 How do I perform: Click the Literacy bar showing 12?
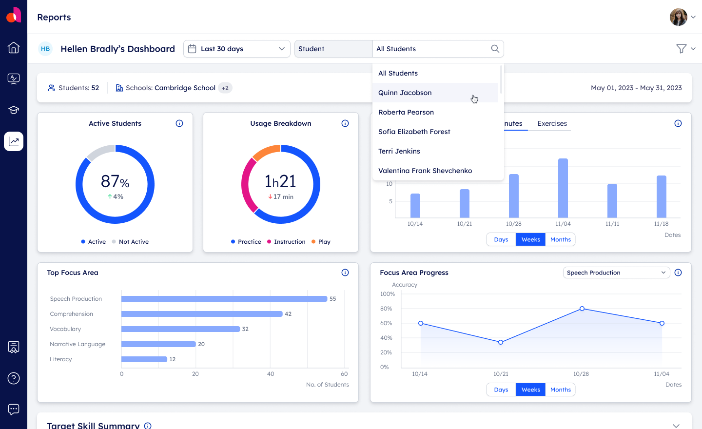(x=144, y=359)
